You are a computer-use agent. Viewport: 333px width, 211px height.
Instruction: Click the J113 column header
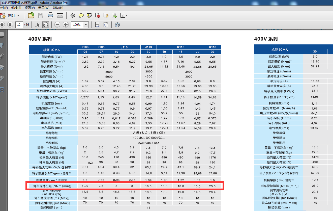[148, 47]
